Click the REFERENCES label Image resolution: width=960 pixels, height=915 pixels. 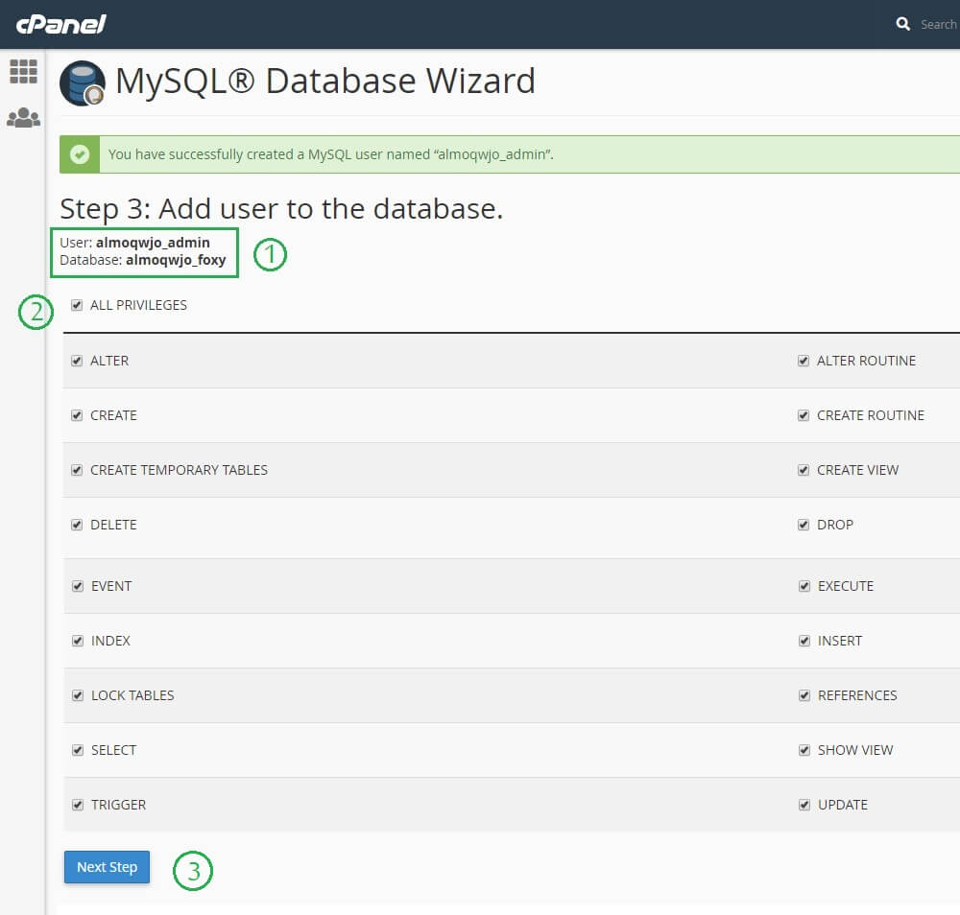coord(857,695)
